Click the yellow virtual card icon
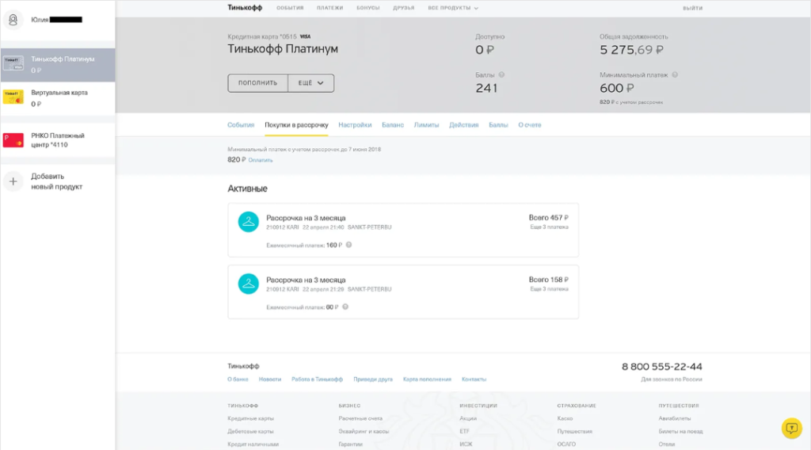The image size is (811, 450). [x=13, y=97]
